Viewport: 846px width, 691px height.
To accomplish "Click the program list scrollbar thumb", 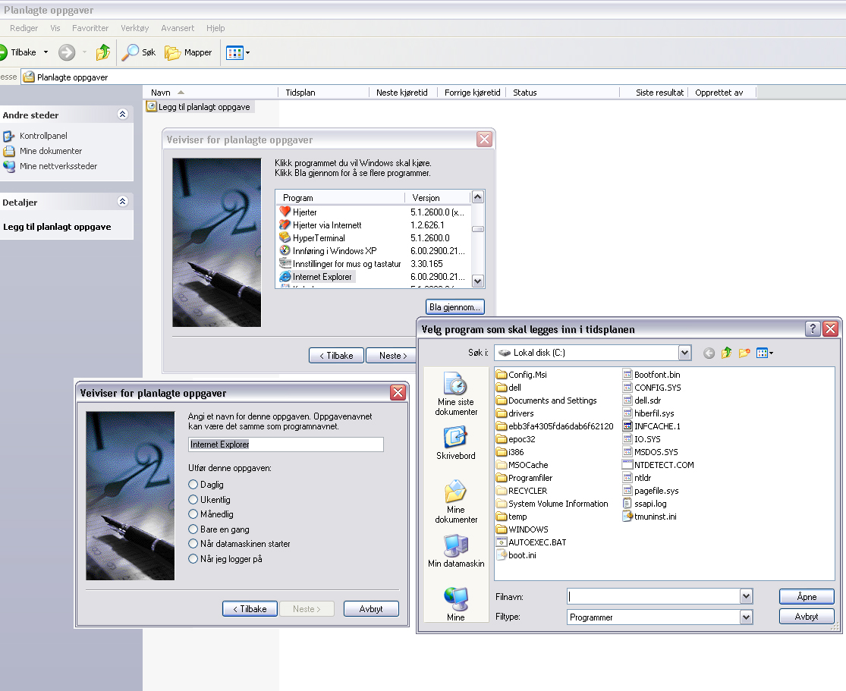I will (x=477, y=229).
